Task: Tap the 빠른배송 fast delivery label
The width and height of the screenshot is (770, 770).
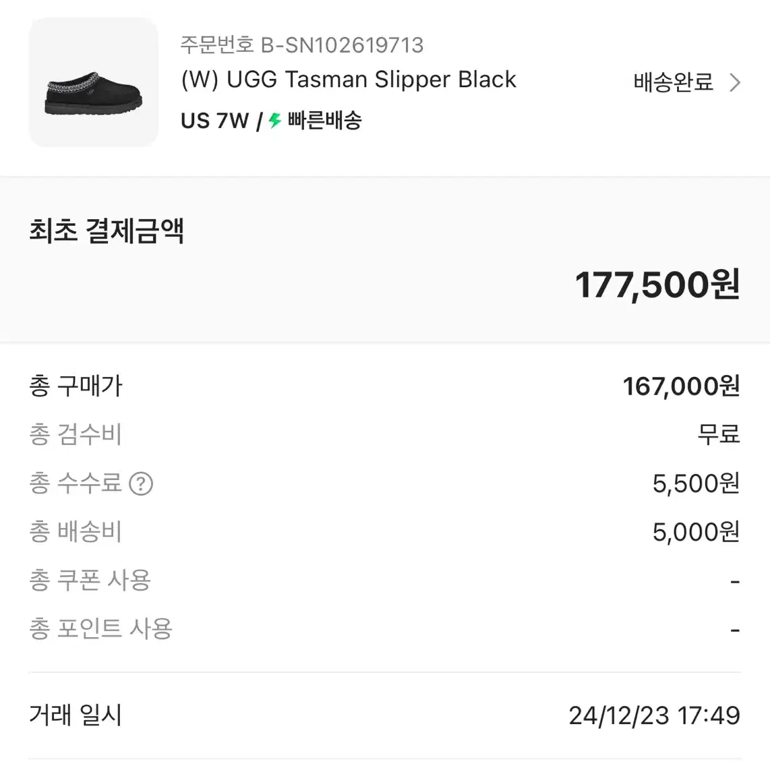Action: (x=324, y=120)
